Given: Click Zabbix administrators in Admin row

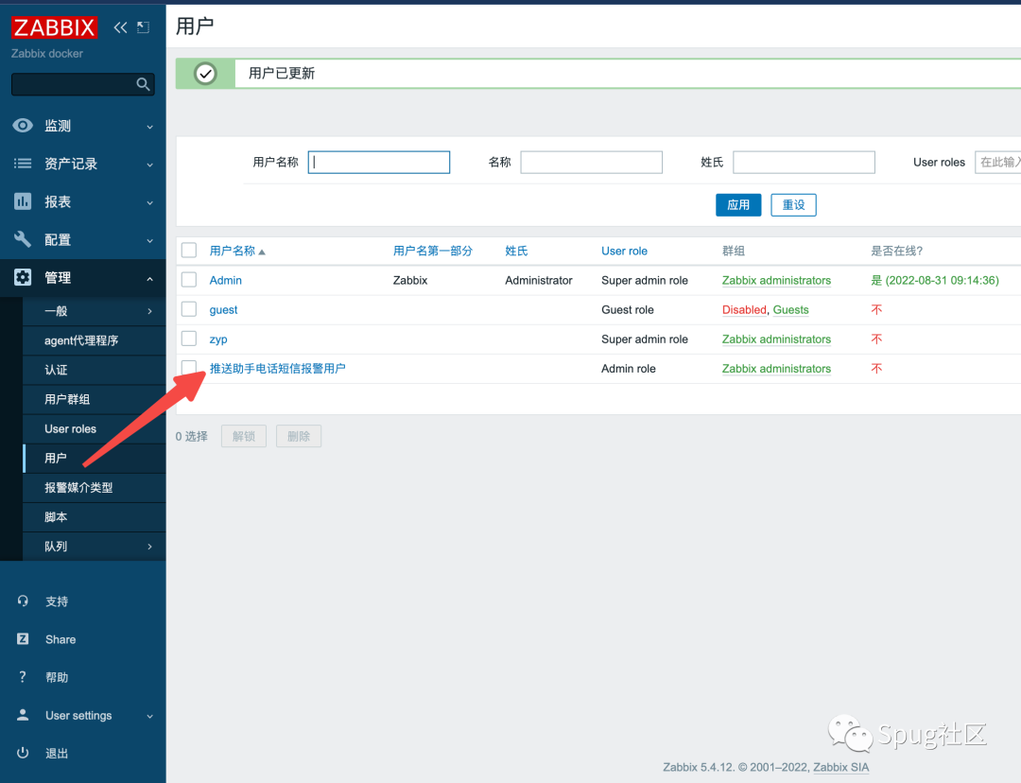Looking at the screenshot, I should tap(776, 280).
